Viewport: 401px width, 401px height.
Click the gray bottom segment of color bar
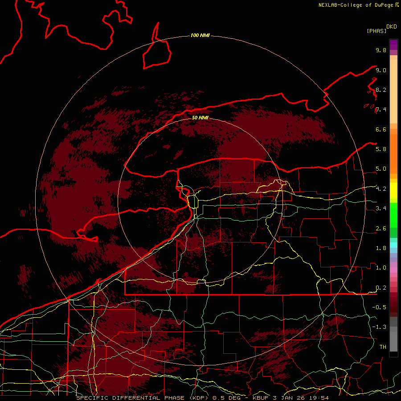click(393, 340)
